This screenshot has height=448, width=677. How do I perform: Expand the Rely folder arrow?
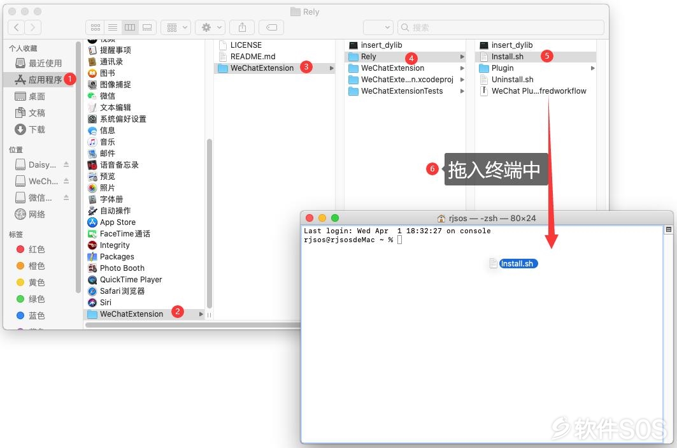pos(462,57)
